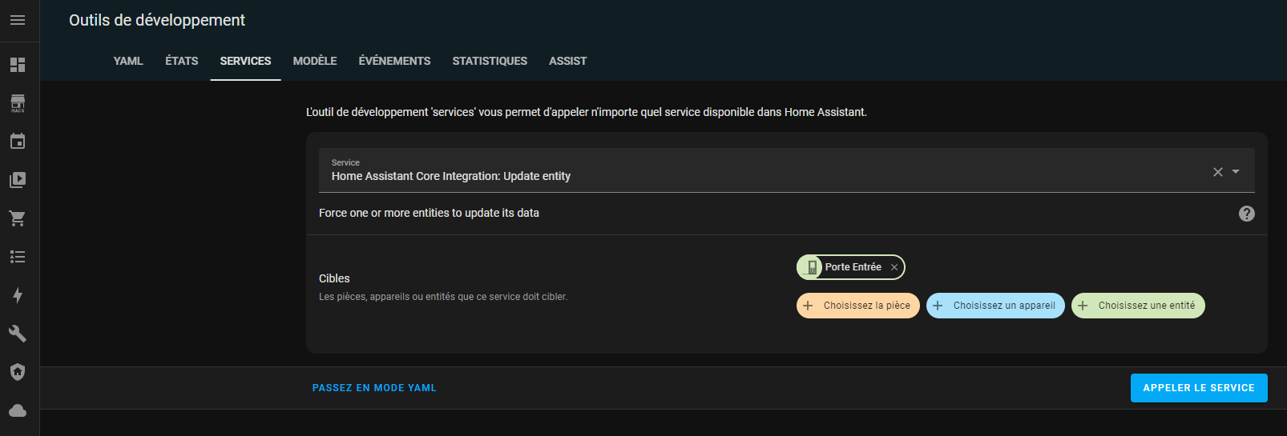Switch to the États tab
The image size is (1287, 436).
(182, 61)
